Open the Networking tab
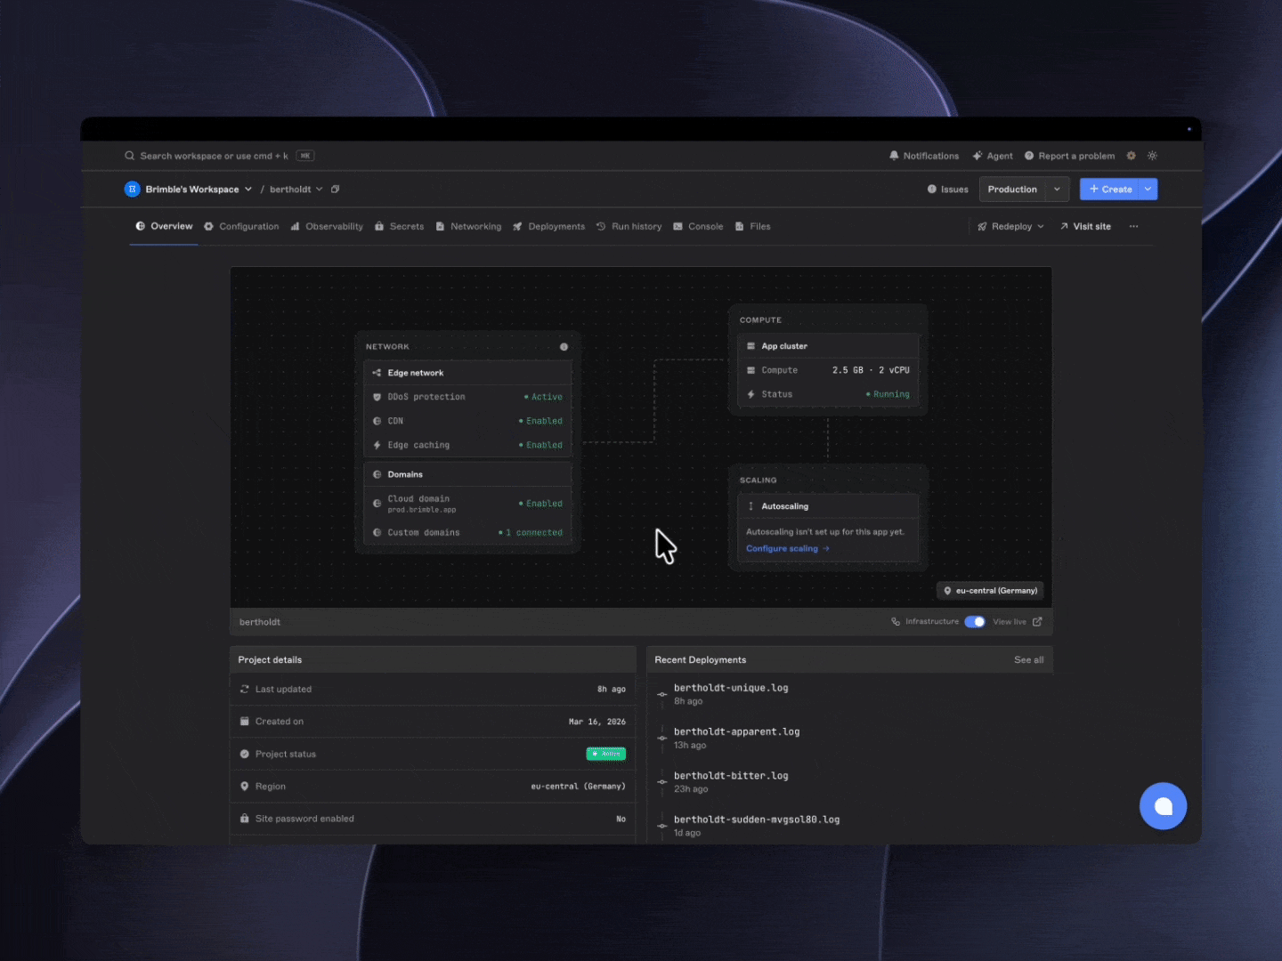The height and width of the screenshot is (961, 1282). coord(468,227)
